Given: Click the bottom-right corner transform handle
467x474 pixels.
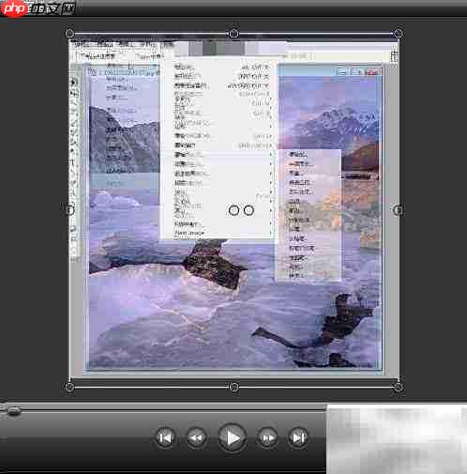Looking at the screenshot, I should (x=398, y=387).
